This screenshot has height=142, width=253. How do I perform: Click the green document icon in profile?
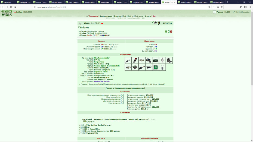coord(166,31)
